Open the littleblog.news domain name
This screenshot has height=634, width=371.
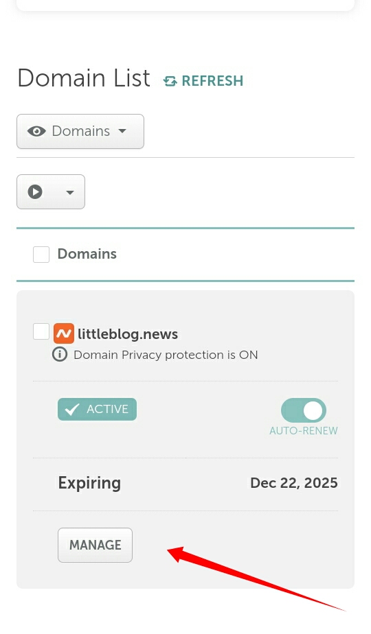click(x=128, y=334)
